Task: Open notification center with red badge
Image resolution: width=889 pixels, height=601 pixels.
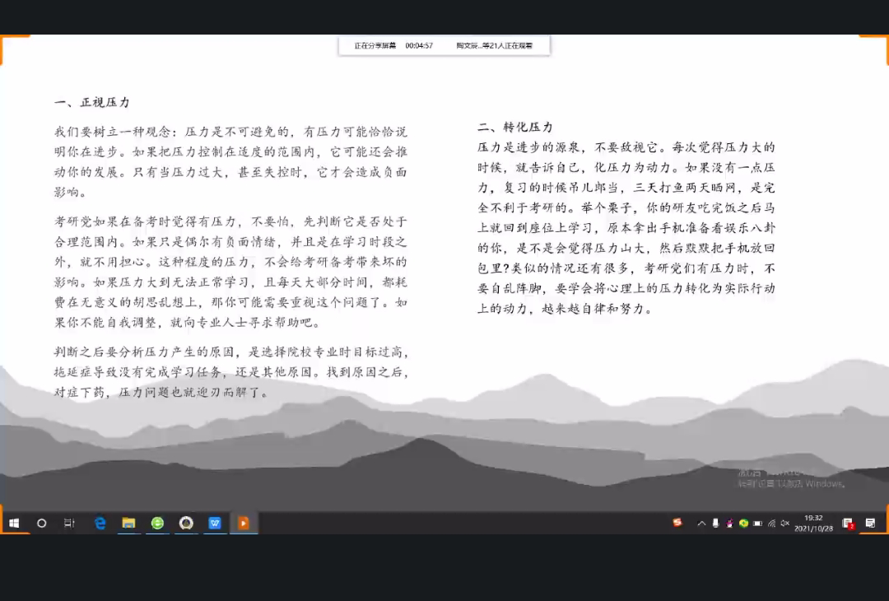Action: tap(848, 523)
